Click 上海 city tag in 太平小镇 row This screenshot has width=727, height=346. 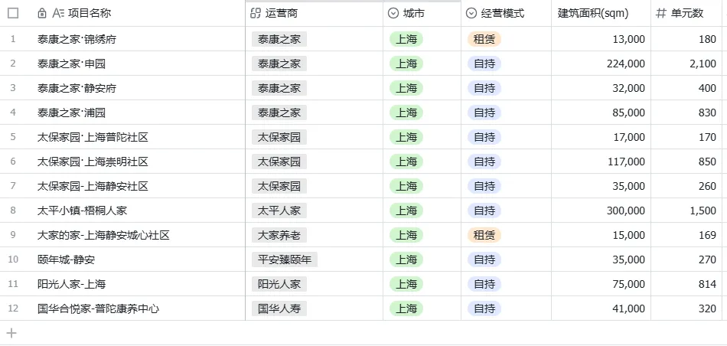click(406, 211)
